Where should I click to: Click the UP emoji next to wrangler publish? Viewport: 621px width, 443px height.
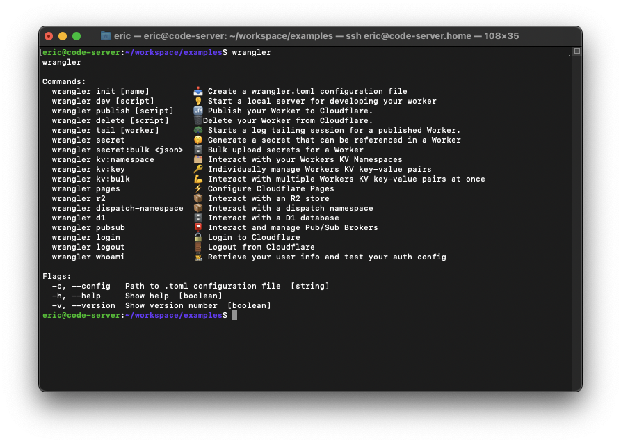(198, 111)
